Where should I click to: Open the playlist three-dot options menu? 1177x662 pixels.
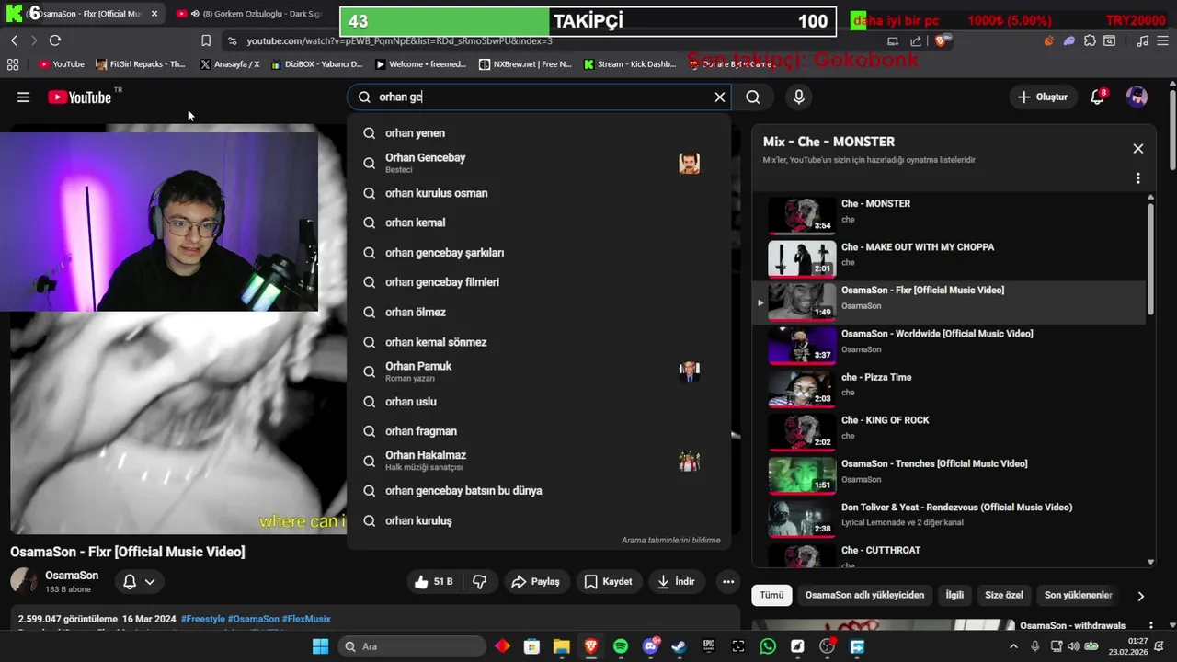[x=1137, y=178]
